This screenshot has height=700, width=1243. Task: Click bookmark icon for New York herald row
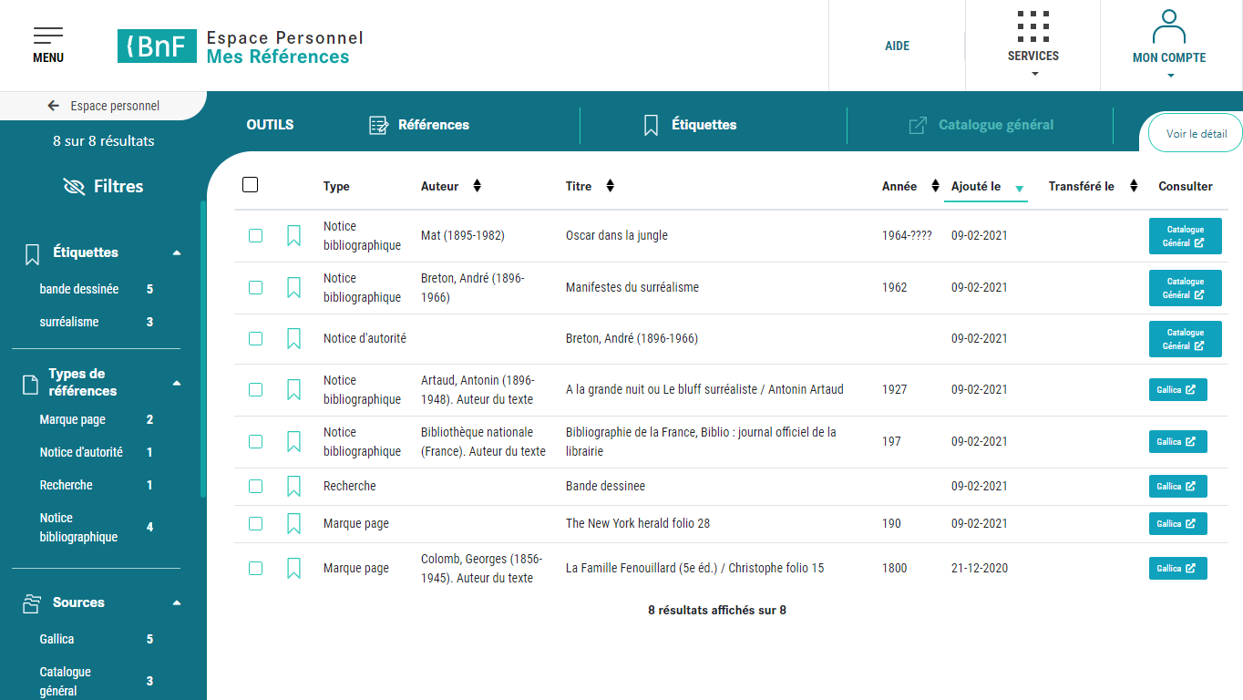pos(293,524)
